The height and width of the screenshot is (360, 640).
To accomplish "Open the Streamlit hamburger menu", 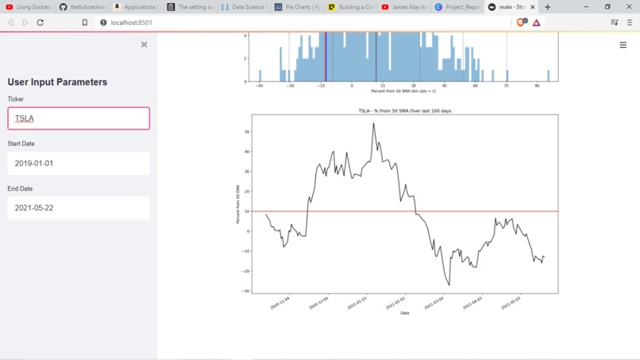I will (623, 45).
